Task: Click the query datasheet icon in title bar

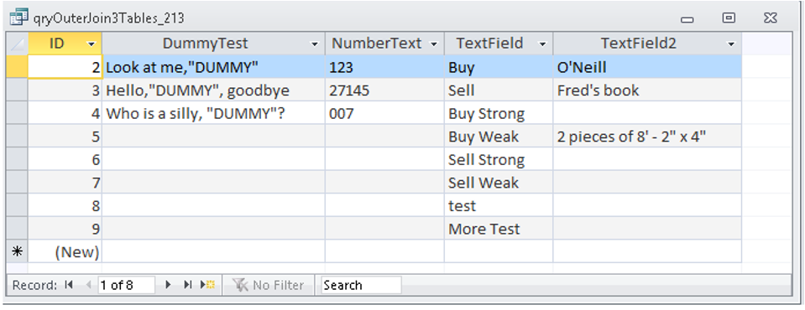Action: coord(19,18)
